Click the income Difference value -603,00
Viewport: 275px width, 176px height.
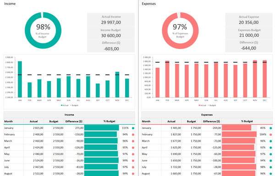(111, 49)
